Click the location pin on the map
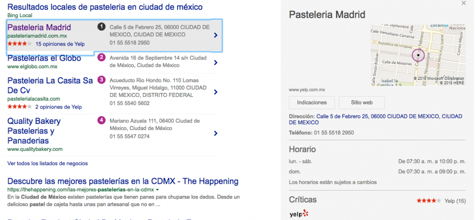 [418, 55]
